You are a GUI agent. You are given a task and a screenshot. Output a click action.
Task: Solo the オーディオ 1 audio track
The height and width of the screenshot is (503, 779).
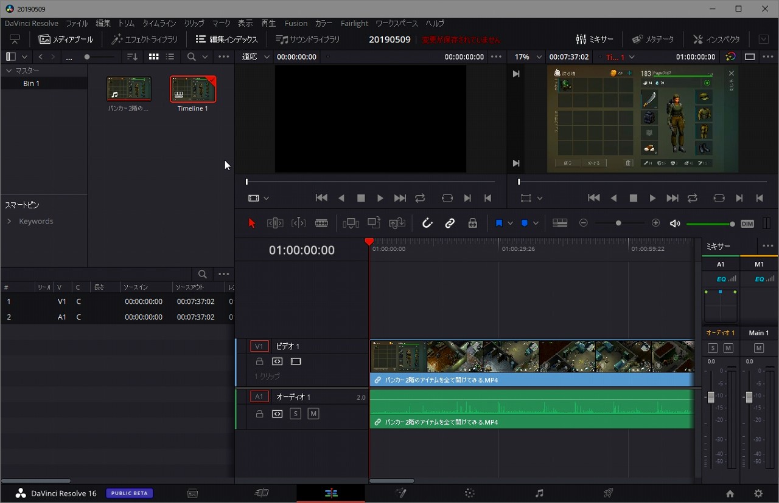click(x=295, y=414)
